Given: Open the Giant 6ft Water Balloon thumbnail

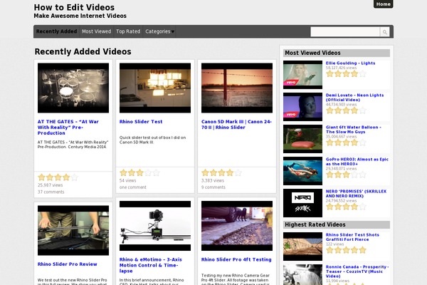Looking at the screenshot, I should [302, 139].
